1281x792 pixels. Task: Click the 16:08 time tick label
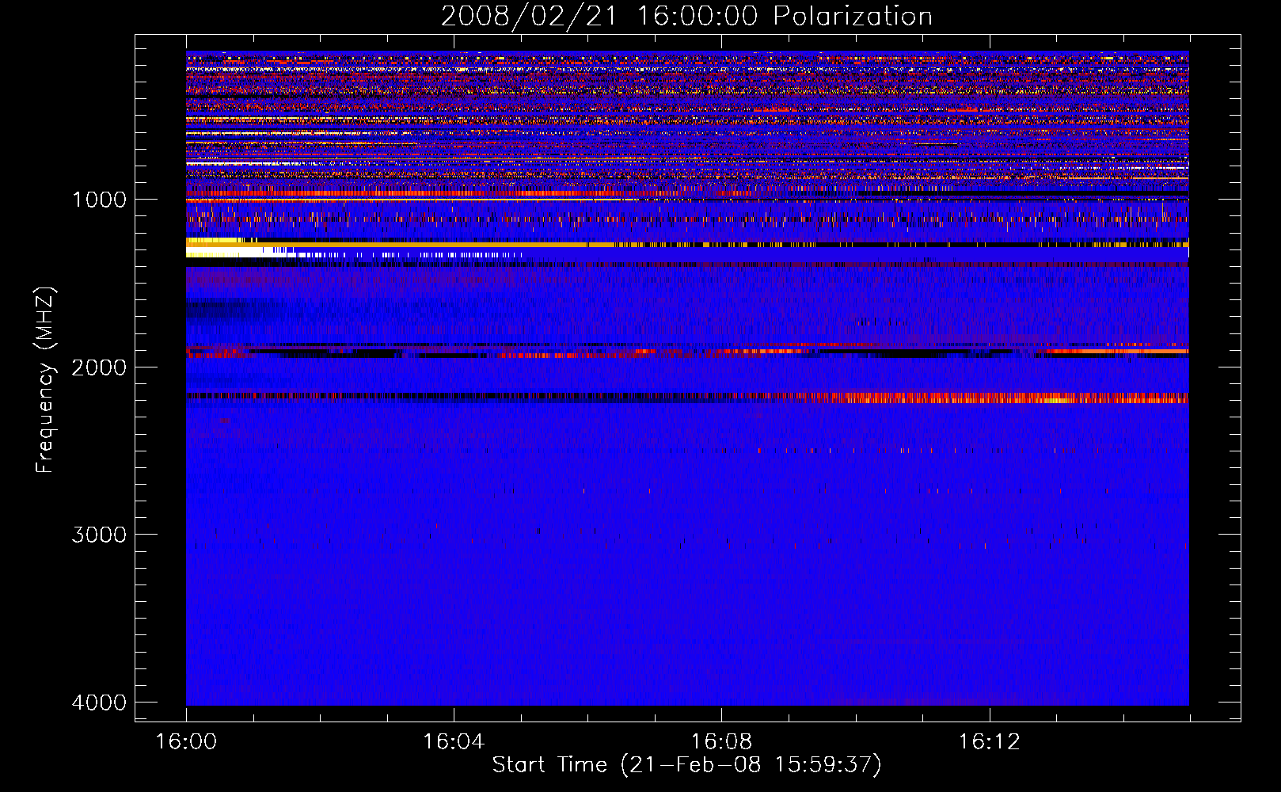pos(721,742)
